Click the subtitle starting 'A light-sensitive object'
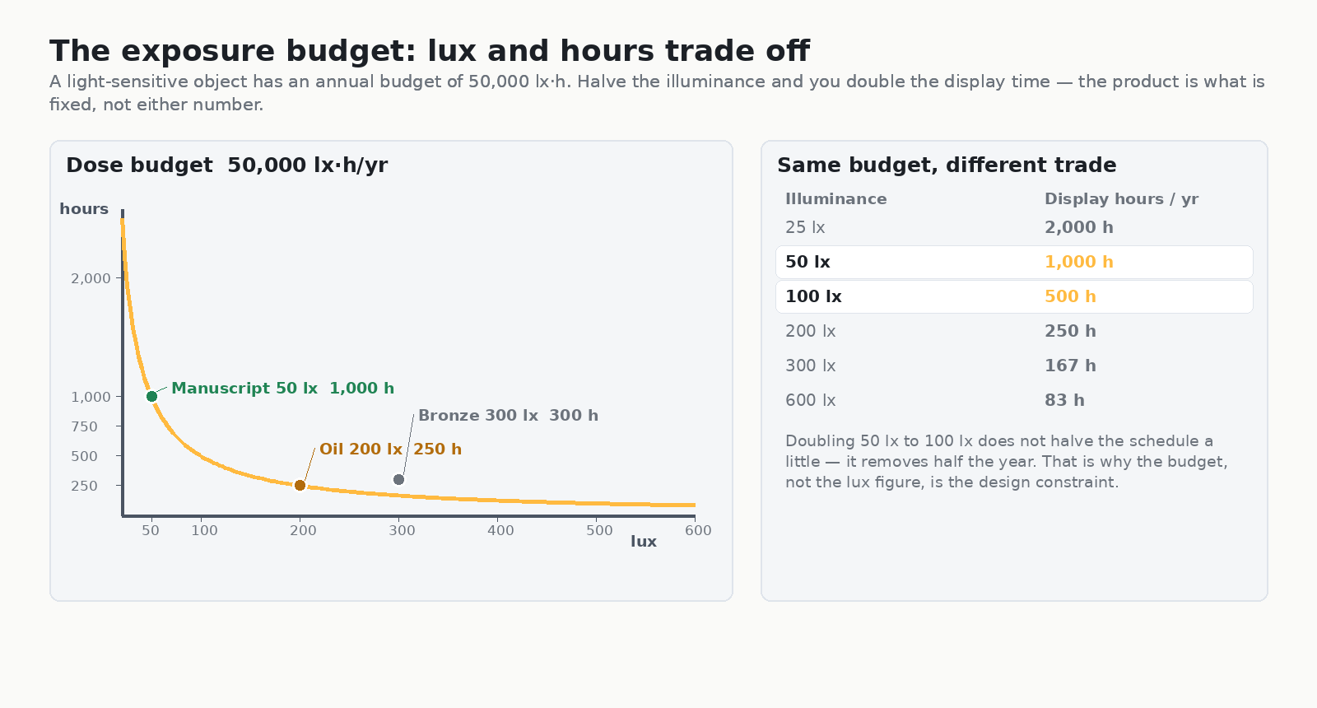The height and width of the screenshot is (708, 1317). [x=657, y=93]
